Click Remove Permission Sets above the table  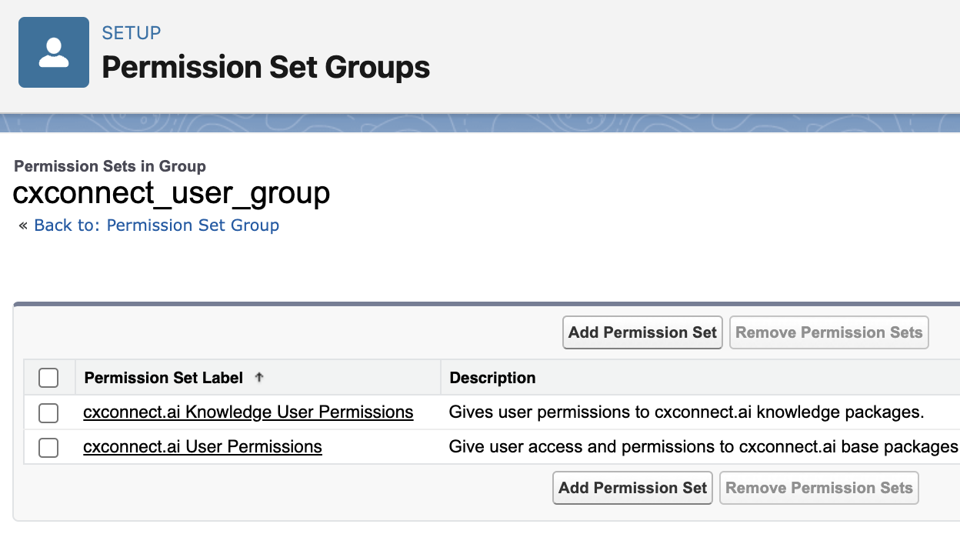coord(828,332)
